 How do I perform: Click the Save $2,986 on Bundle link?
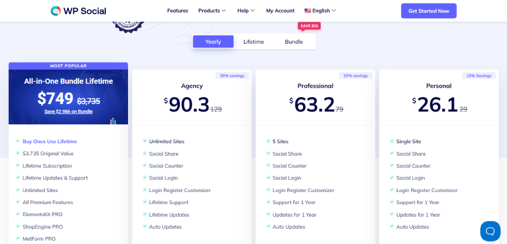point(68,112)
